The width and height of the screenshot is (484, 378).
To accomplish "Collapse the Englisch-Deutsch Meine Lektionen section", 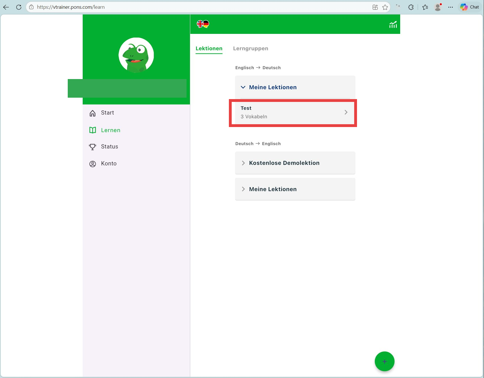I will click(295, 87).
